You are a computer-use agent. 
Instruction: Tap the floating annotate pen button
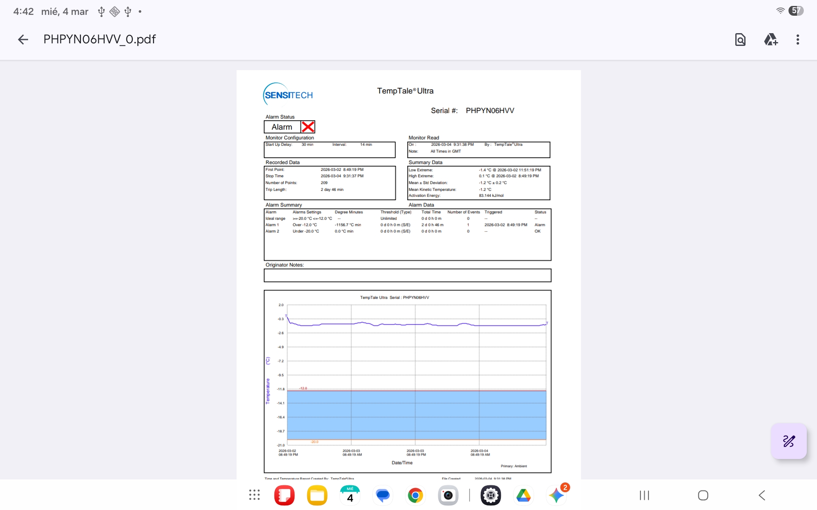coord(788,441)
